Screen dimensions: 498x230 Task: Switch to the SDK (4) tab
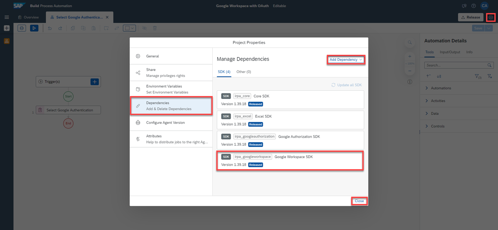[224, 72]
